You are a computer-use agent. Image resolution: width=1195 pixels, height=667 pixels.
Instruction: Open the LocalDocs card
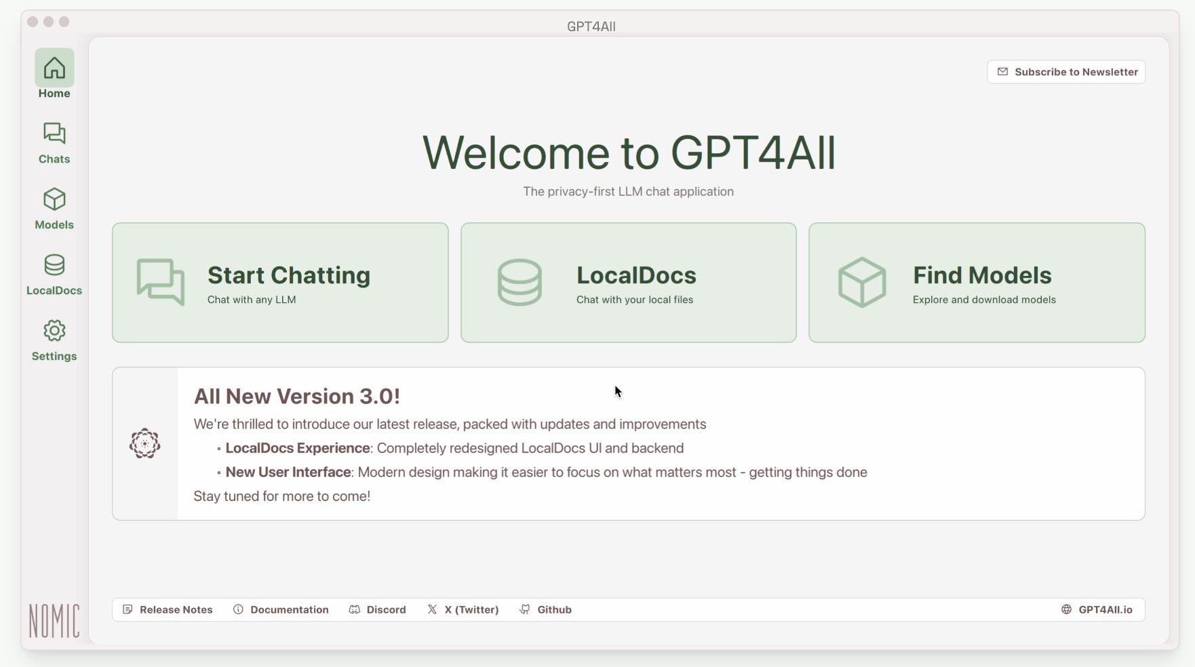pyautogui.click(x=629, y=283)
